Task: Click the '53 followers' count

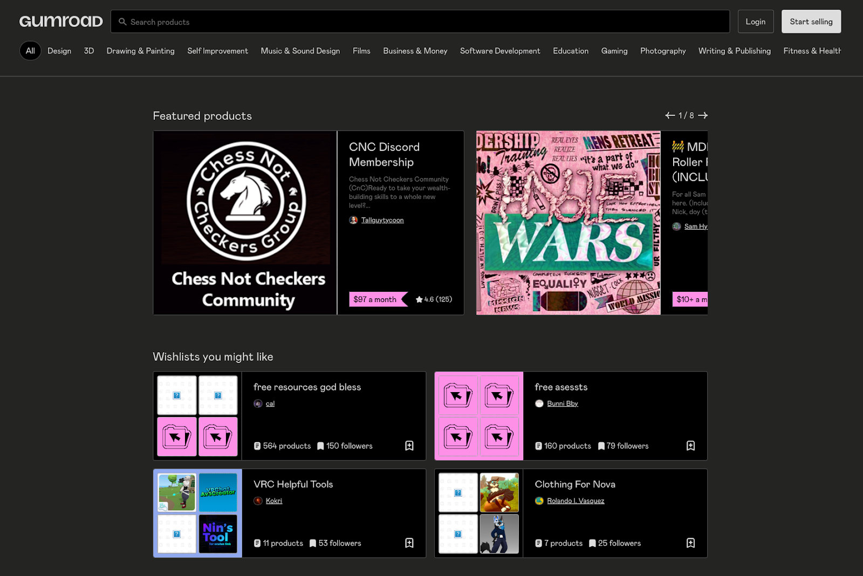Action: coord(335,543)
